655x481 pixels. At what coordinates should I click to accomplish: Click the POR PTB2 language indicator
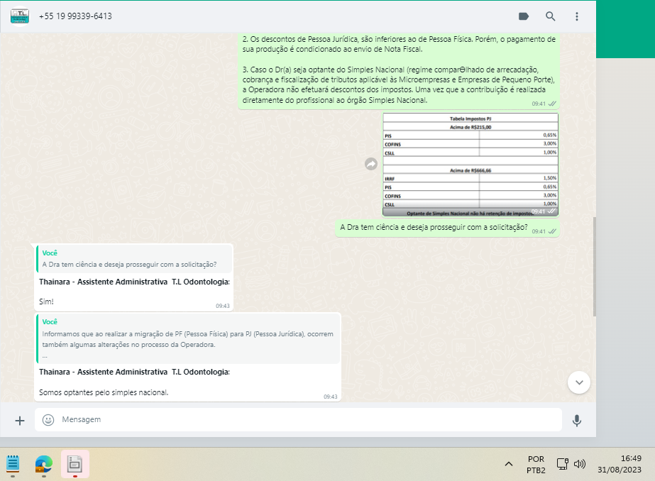click(x=536, y=464)
